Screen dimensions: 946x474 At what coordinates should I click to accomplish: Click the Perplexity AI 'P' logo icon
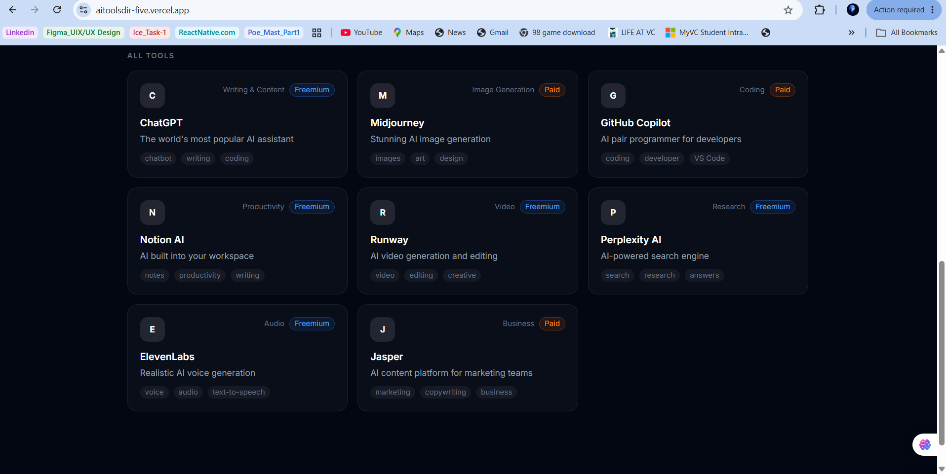[x=613, y=213]
